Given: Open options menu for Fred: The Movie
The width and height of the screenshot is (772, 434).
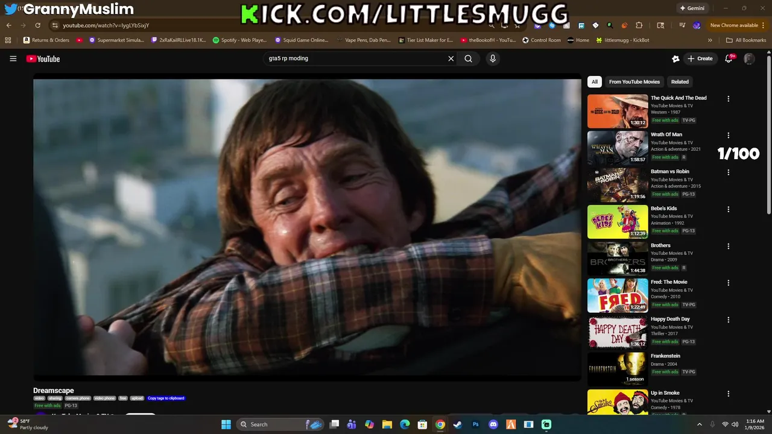Looking at the screenshot, I should [x=728, y=283].
